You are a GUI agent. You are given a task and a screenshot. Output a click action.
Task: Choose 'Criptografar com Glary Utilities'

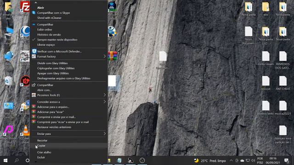click(x=68, y=68)
